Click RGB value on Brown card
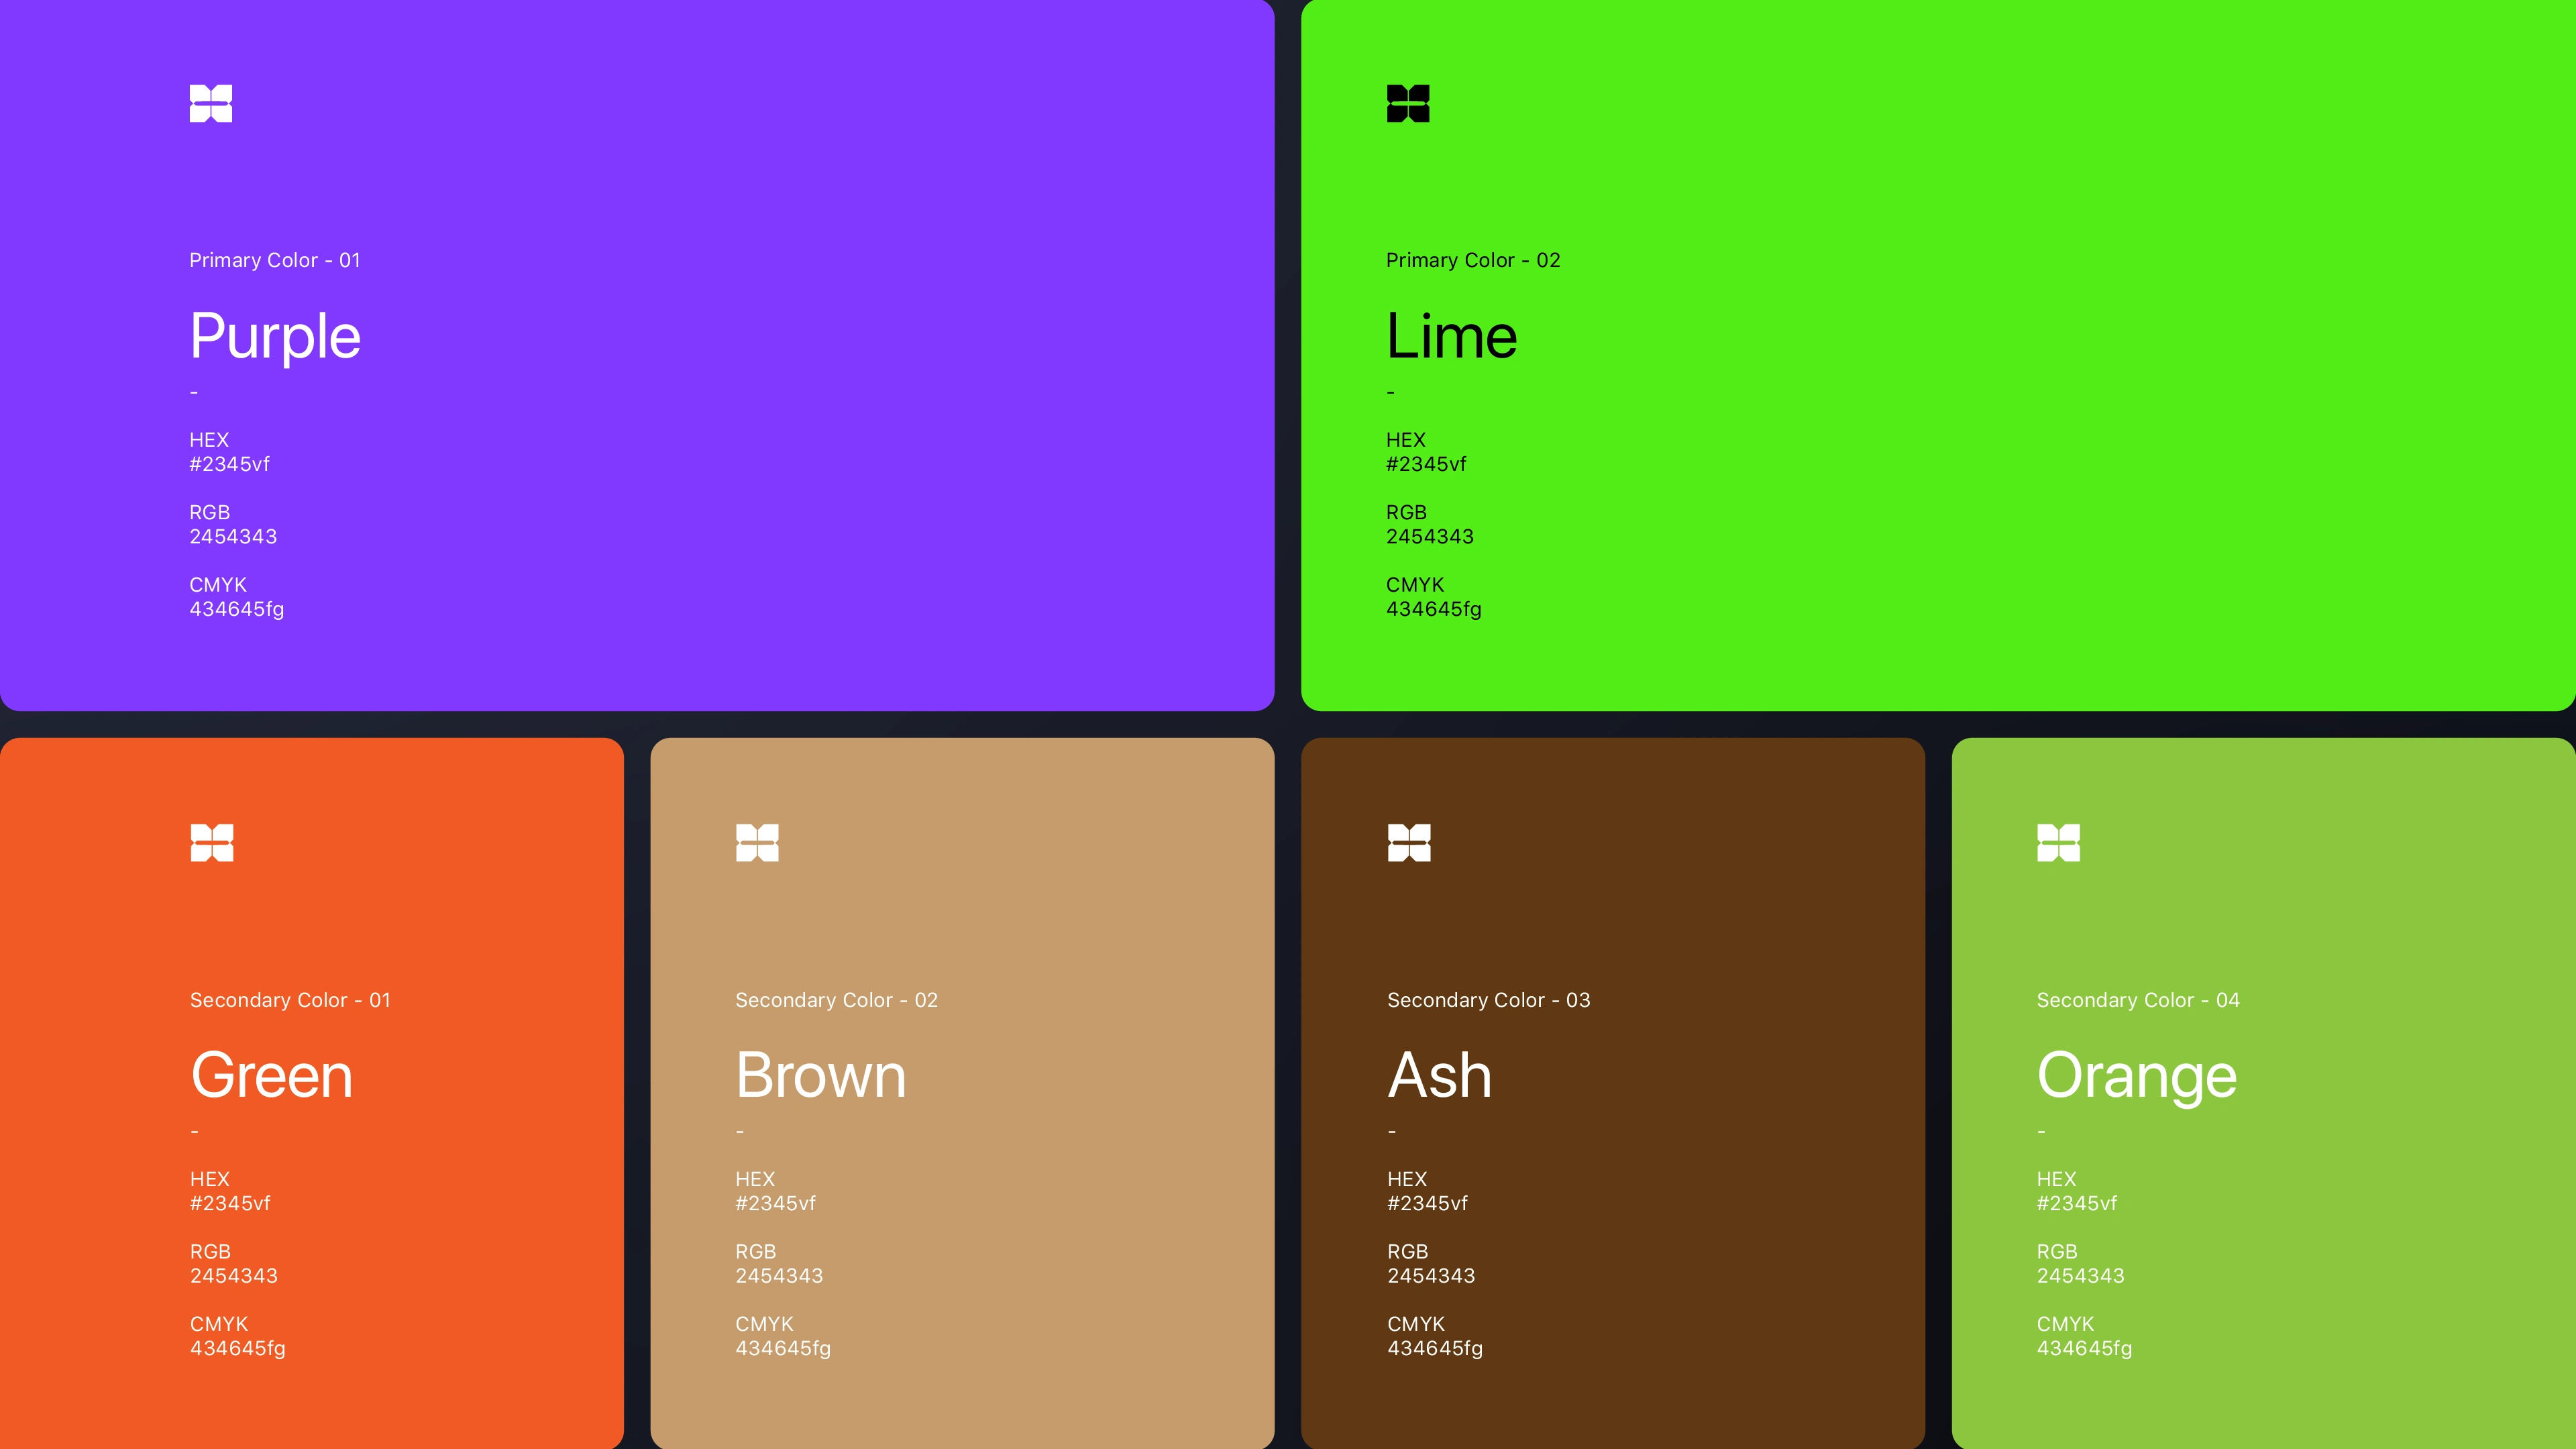 [779, 1276]
